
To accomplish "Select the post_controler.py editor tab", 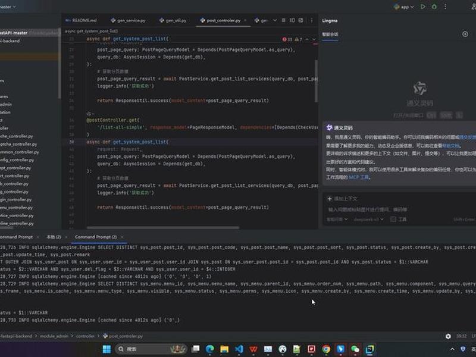I will pyautogui.click(x=221, y=20).
